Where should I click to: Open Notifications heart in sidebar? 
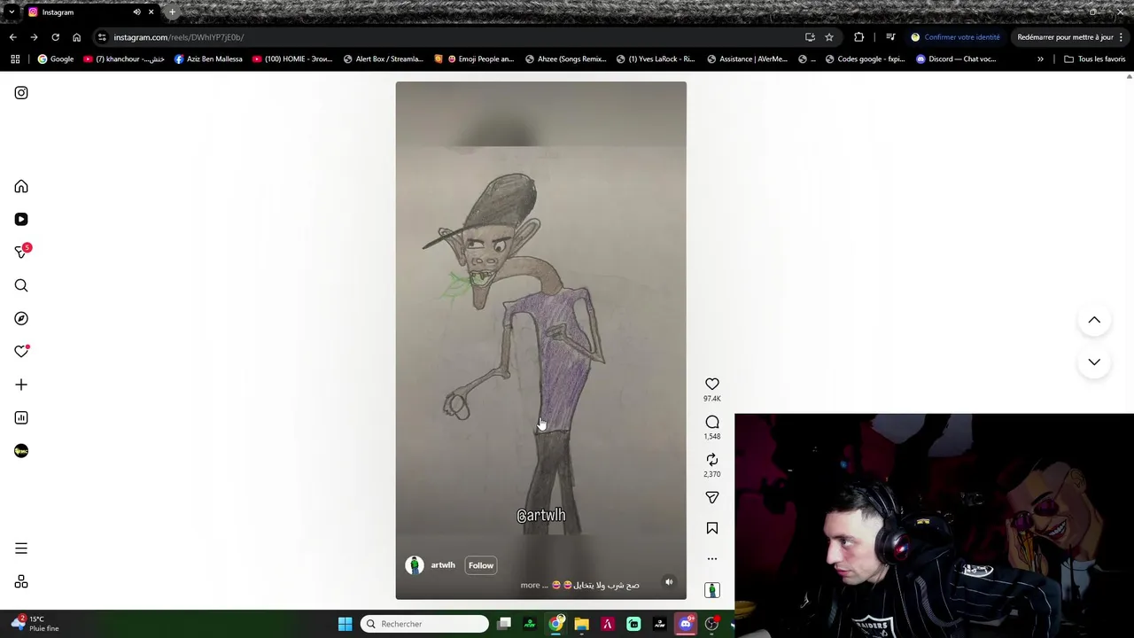point(21,352)
